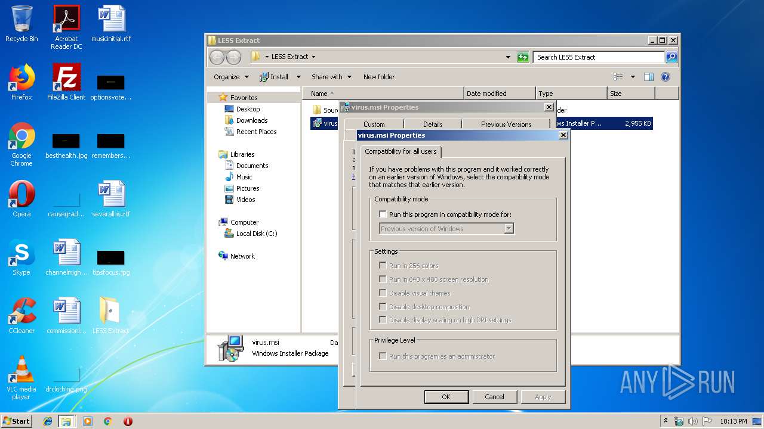Refresh the LESS Extract folder view
This screenshot has width=764, height=429.
pos(523,57)
